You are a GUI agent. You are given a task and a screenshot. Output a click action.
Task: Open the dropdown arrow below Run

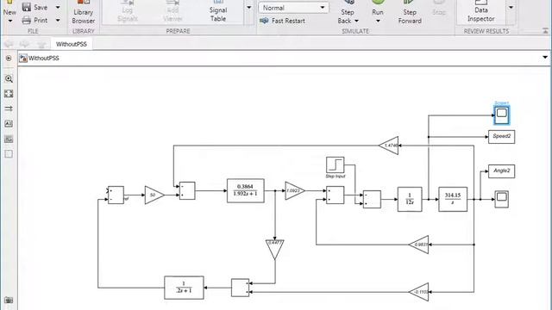point(378,21)
